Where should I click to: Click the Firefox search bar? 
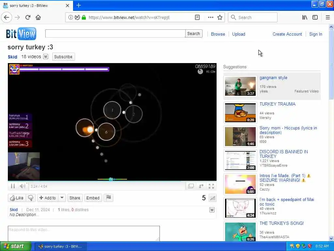(x=253, y=17)
